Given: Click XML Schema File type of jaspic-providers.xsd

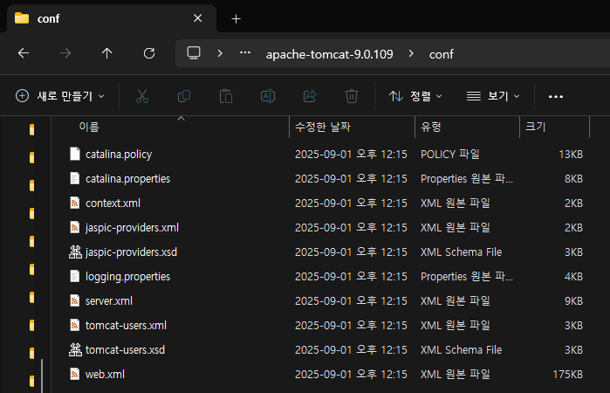Looking at the screenshot, I should click(461, 252).
